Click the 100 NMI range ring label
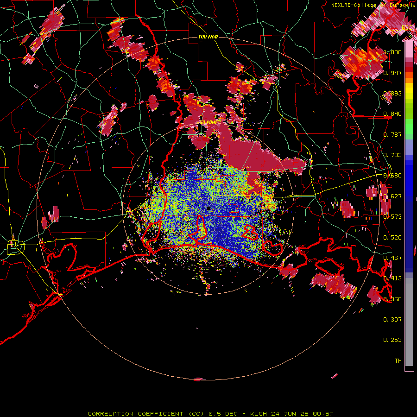 tap(208, 37)
